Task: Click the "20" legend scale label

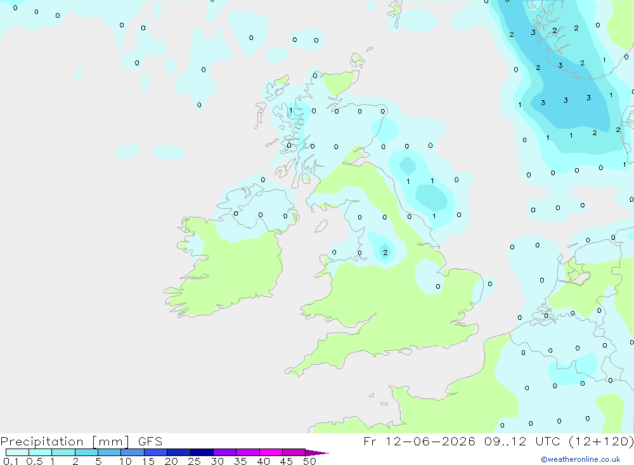Action: tap(171, 461)
